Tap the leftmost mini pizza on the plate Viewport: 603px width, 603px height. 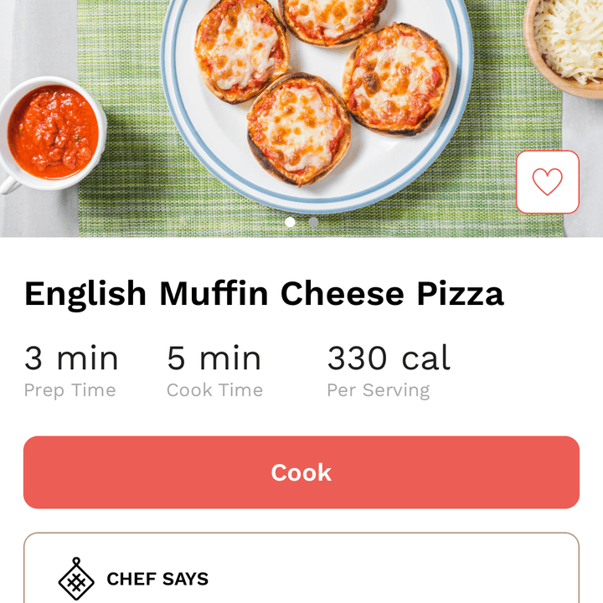[x=241, y=51]
